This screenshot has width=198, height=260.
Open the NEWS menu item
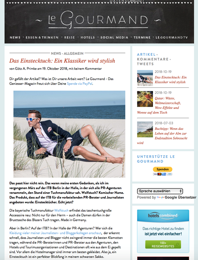click(15, 38)
